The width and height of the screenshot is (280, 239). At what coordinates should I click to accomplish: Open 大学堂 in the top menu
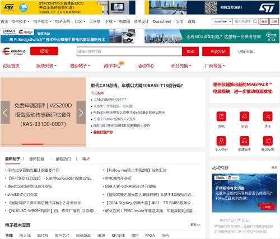pos(95,21)
